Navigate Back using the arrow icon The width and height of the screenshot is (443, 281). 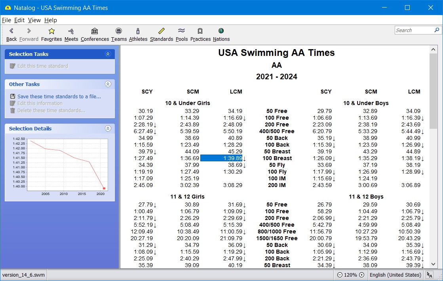coord(11,34)
